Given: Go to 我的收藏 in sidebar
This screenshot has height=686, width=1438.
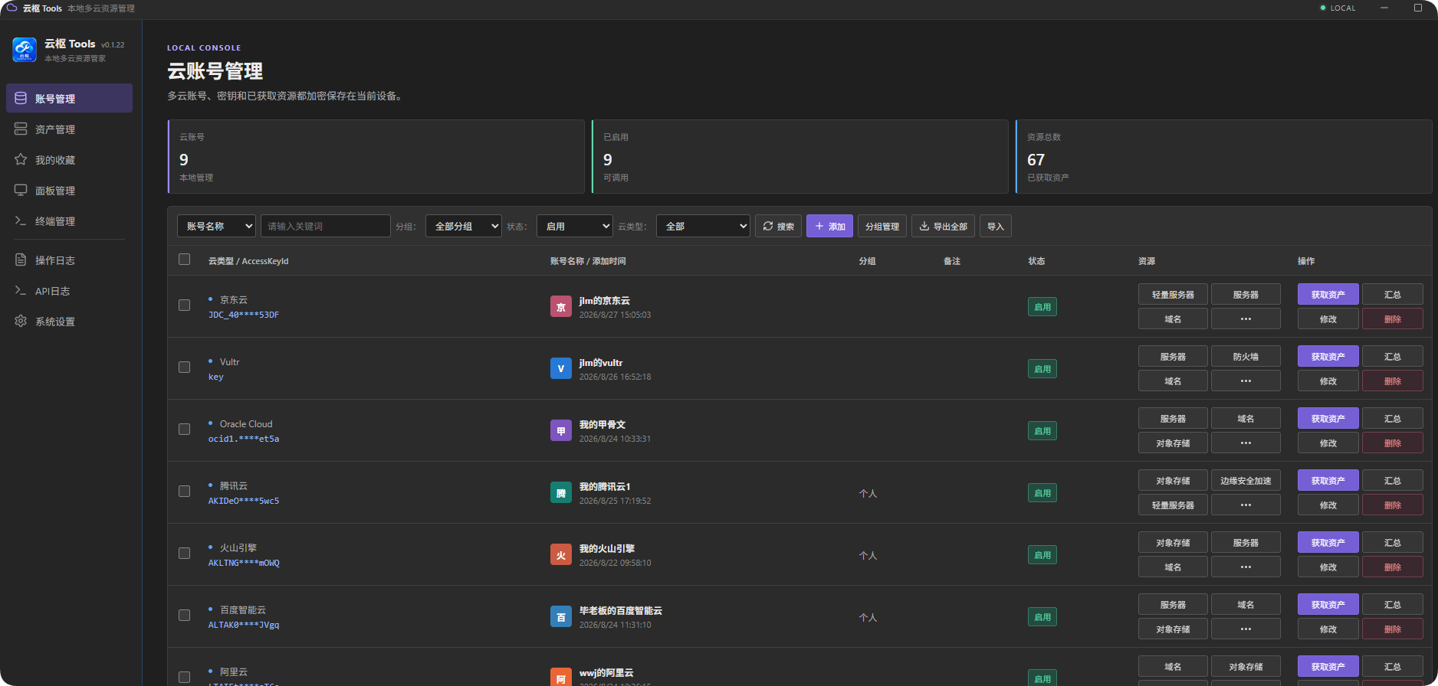Looking at the screenshot, I should pos(69,159).
